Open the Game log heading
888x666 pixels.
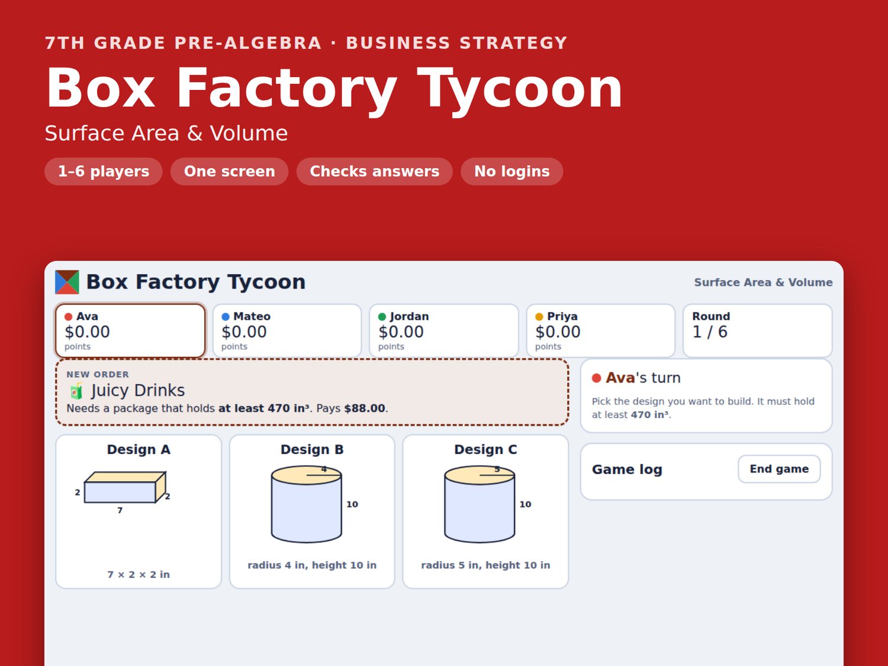pos(627,469)
